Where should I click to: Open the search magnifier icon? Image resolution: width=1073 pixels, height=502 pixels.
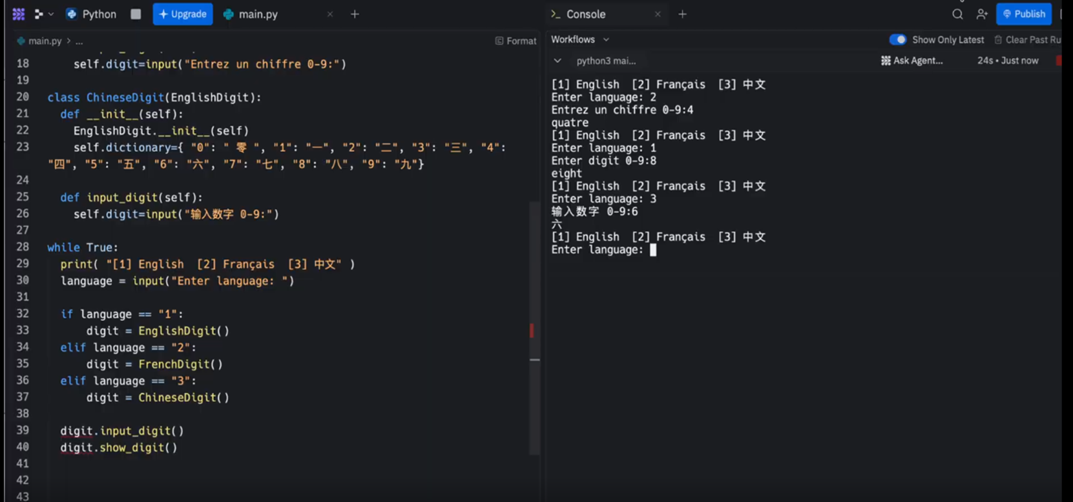pos(957,14)
